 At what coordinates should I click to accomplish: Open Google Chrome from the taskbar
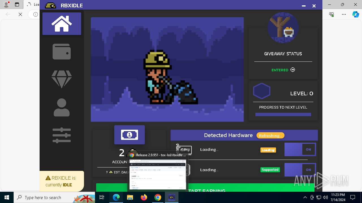pos(158,197)
